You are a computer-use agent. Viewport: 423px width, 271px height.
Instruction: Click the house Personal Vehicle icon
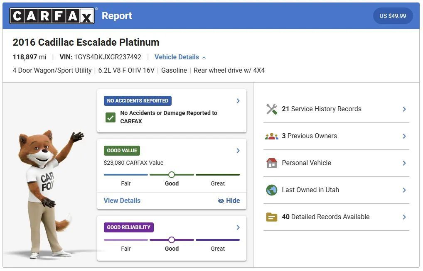[x=272, y=163]
